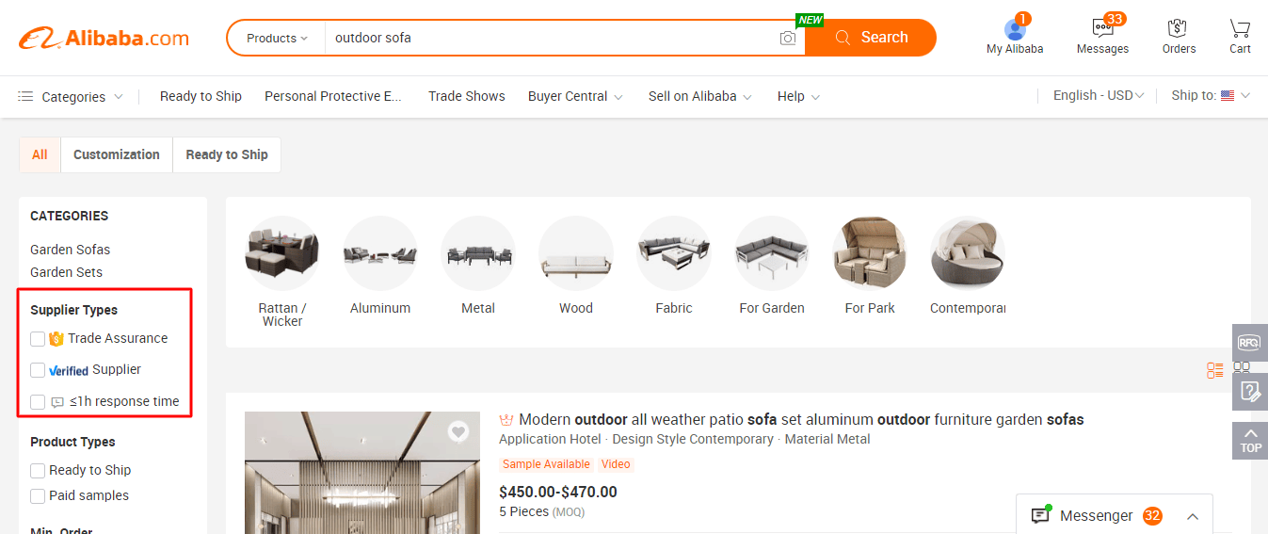Check the Verified Supplier filter

pyautogui.click(x=38, y=370)
